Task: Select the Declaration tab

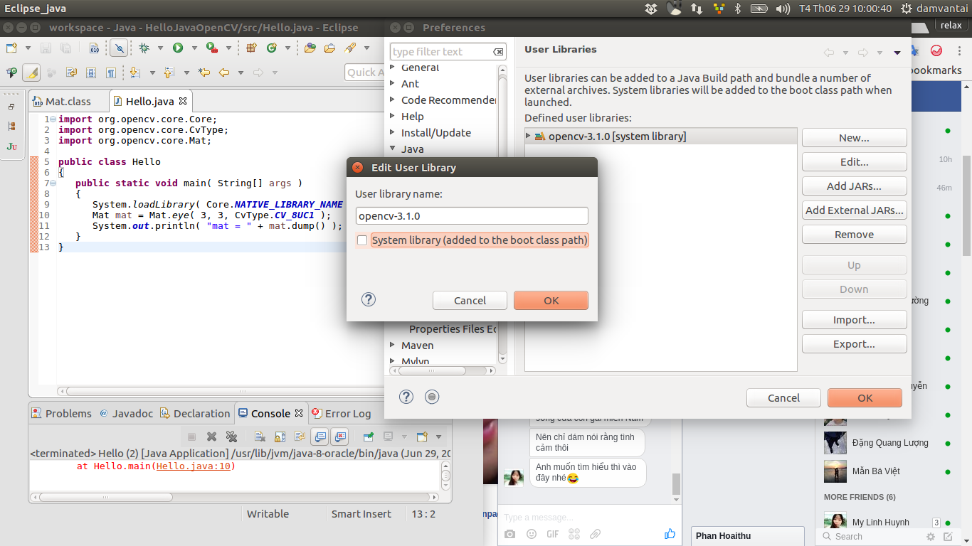Action: point(194,413)
